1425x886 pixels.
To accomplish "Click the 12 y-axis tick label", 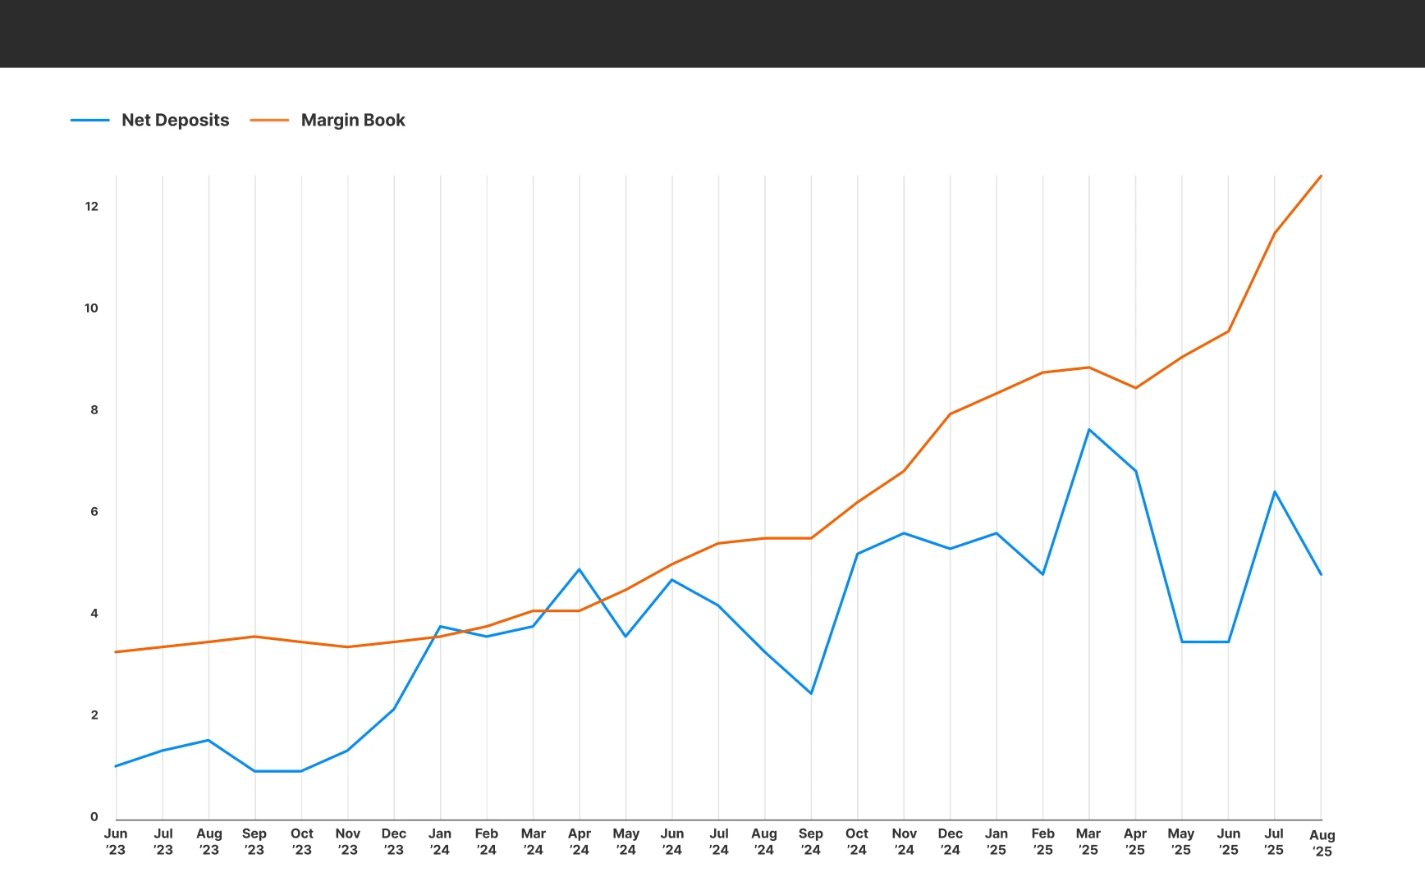I will (91, 207).
